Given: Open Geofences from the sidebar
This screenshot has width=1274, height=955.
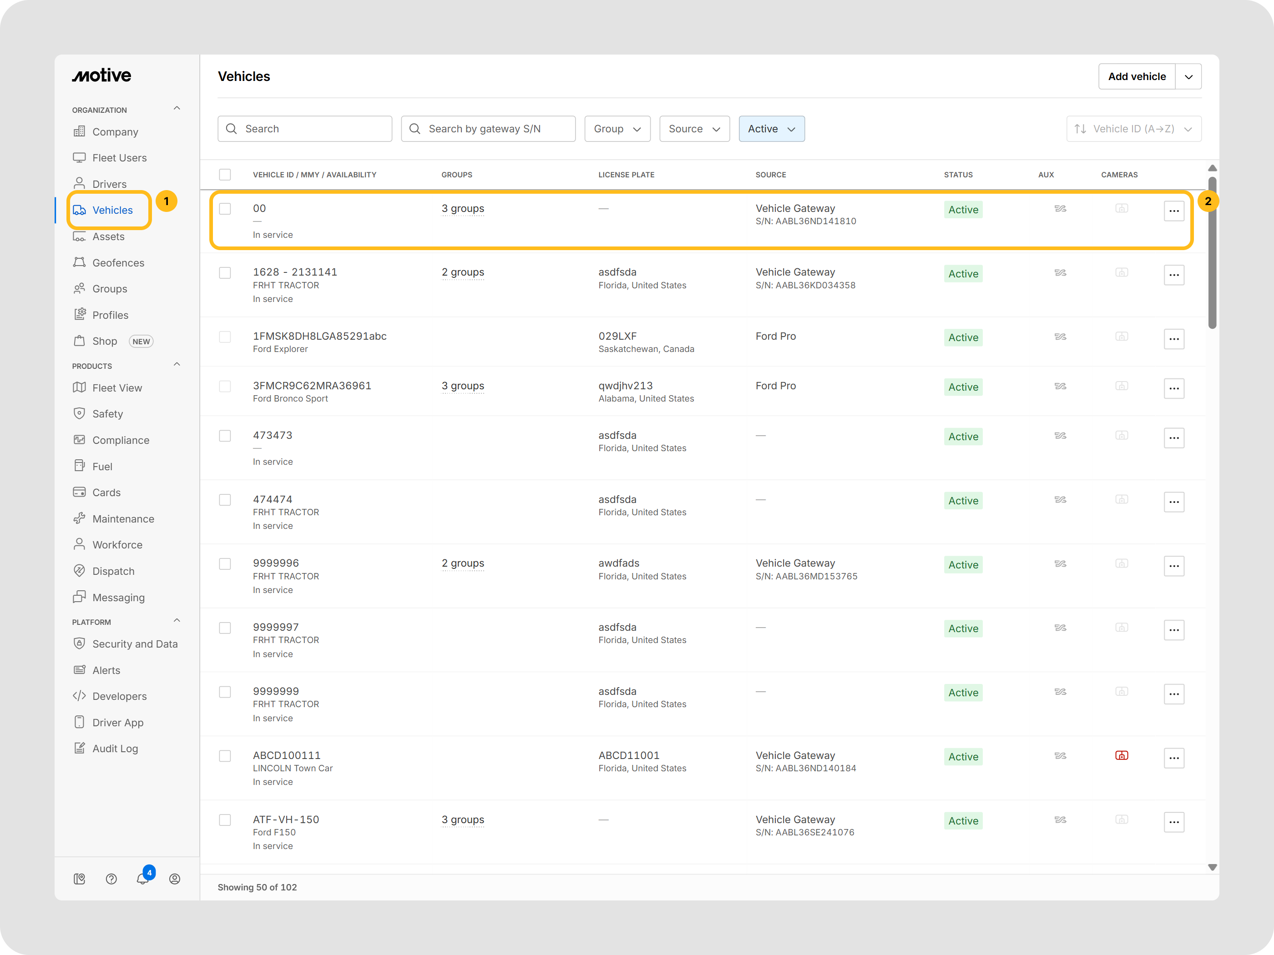Looking at the screenshot, I should pyautogui.click(x=118, y=262).
